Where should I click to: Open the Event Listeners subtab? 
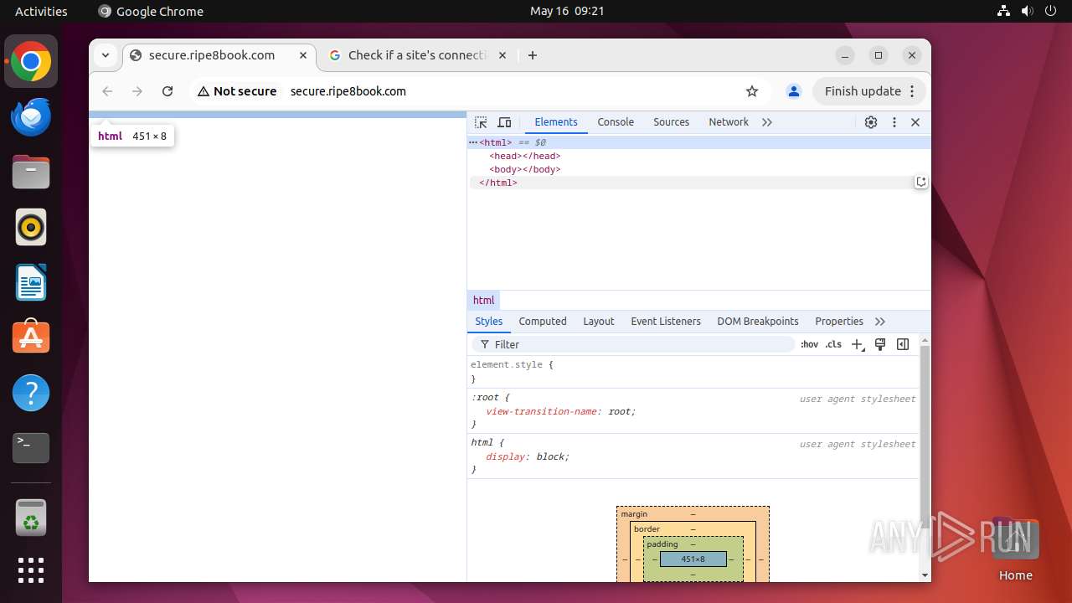(x=666, y=322)
